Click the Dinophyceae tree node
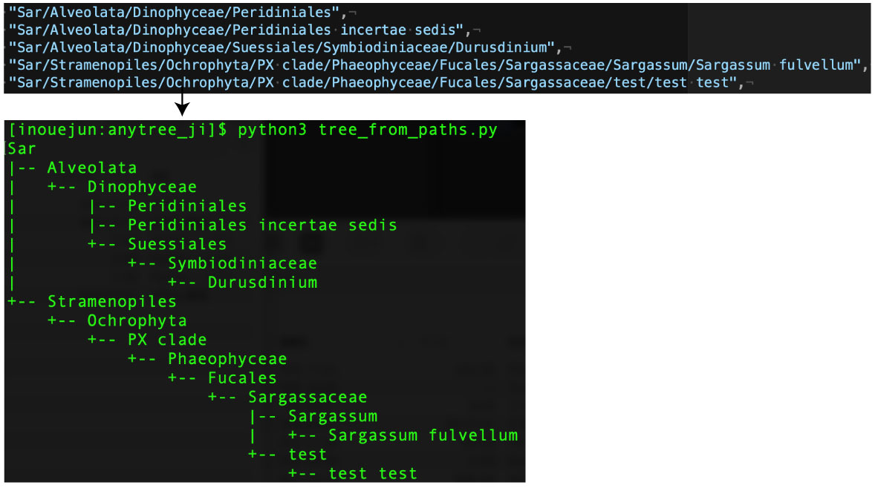Screen dimensions: 875x488 coord(142,187)
